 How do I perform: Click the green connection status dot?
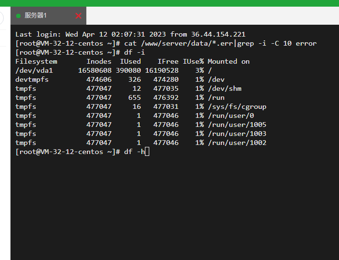19,16
